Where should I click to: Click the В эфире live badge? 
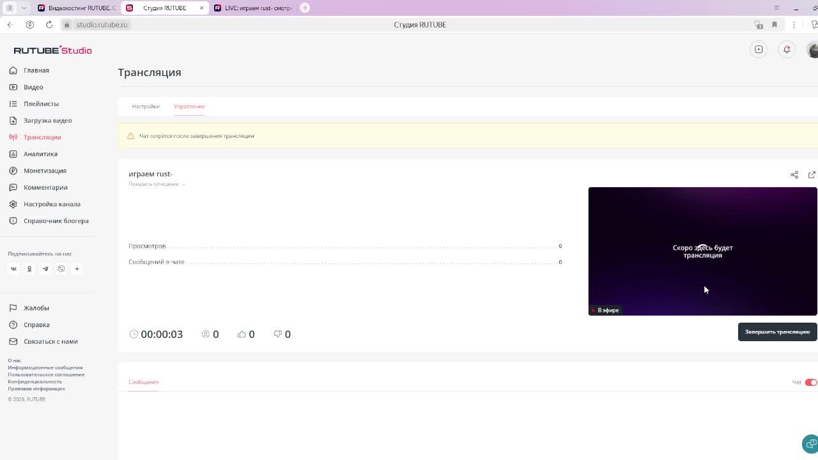[605, 310]
